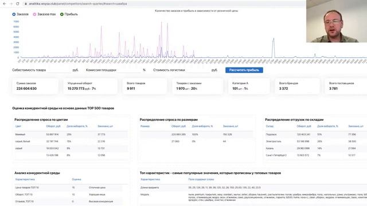Focus the browser address bar URL
This screenshot has width=367, height=206.
78,4
